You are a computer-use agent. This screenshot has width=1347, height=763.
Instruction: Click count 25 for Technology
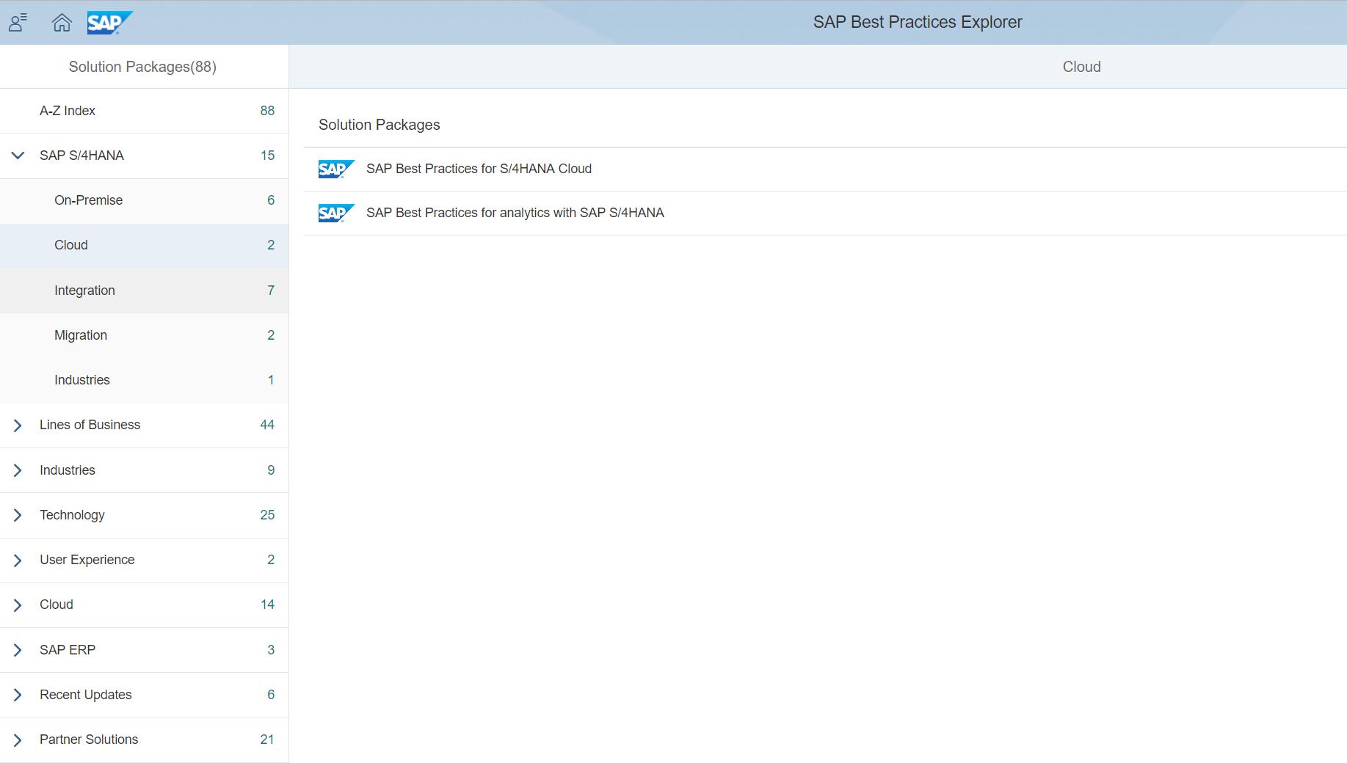[267, 515]
